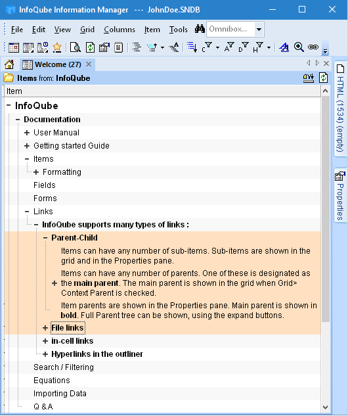This screenshot has height=416, width=348.
Task: Open the View menu
Action: tap(62, 30)
